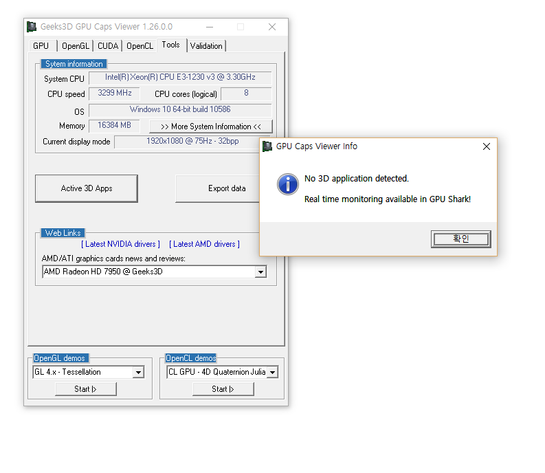Minimize the GPU Caps Viewer main window
The image size is (545, 473).
click(x=208, y=27)
